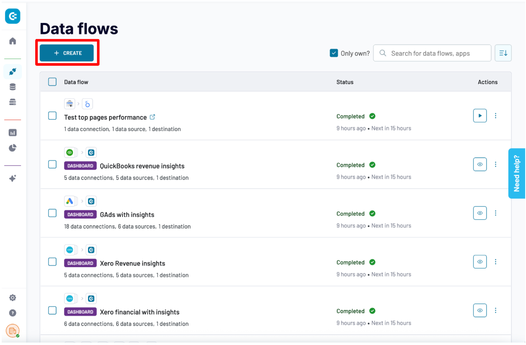Check the select-all data flows checkbox
526x345 pixels.
coord(52,82)
